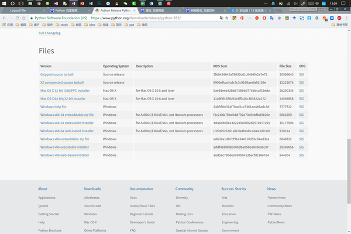Image resolution: width=351 pixels, height=234 pixels.
Task: Open Word from the taskbar
Action: [91, 4]
